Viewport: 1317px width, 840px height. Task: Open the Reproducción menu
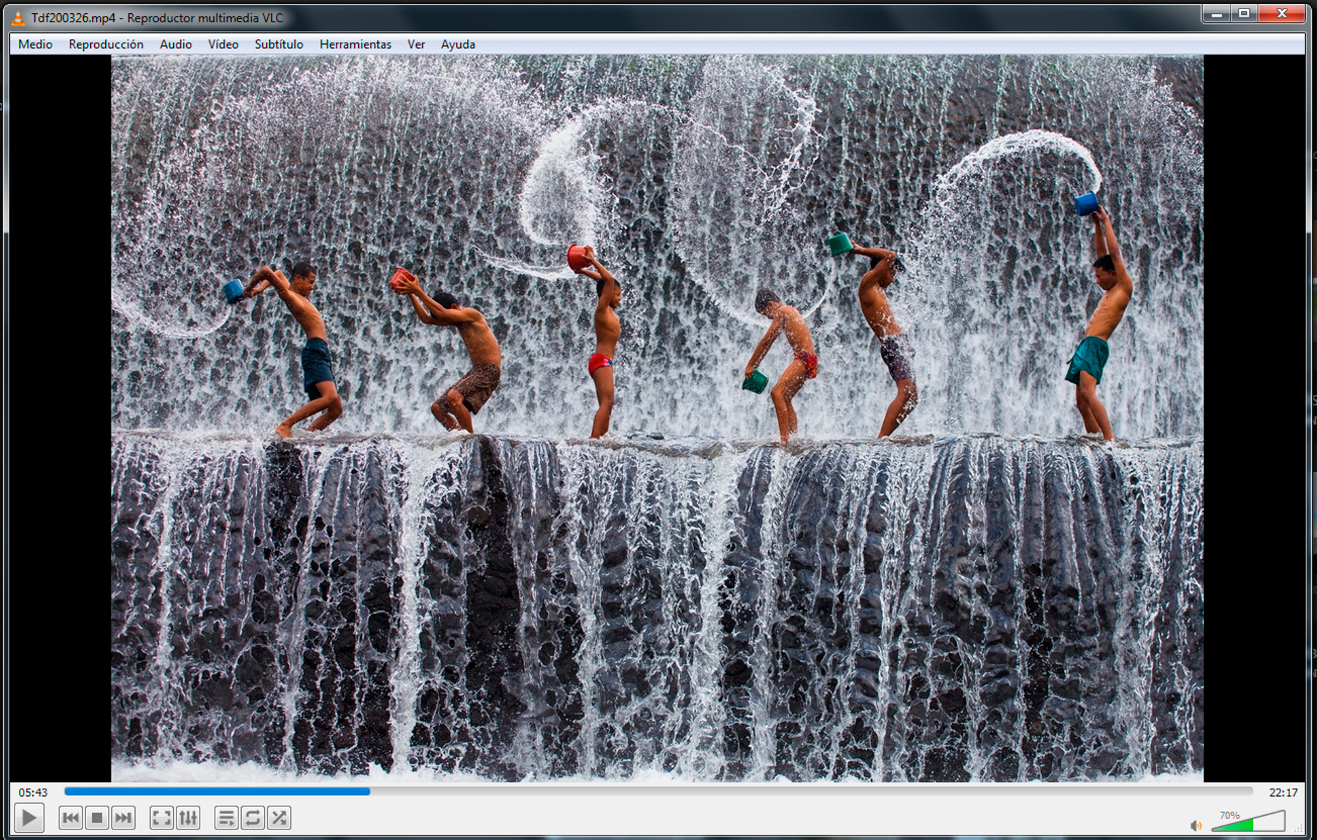[106, 44]
